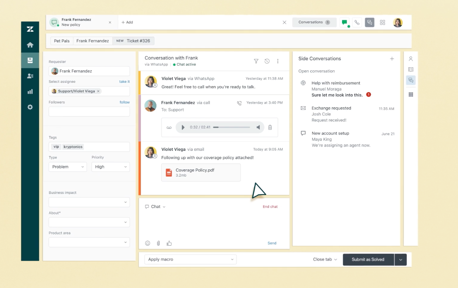This screenshot has width=458, height=288.
Task: Open the Type dropdown showing Problem
Action: (x=68, y=167)
